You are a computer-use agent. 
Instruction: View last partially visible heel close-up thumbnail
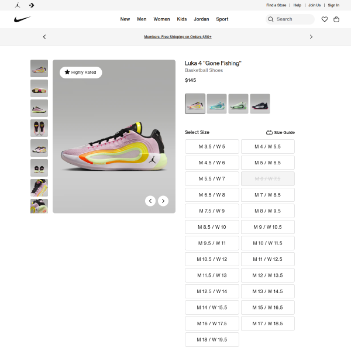[39, 206]
